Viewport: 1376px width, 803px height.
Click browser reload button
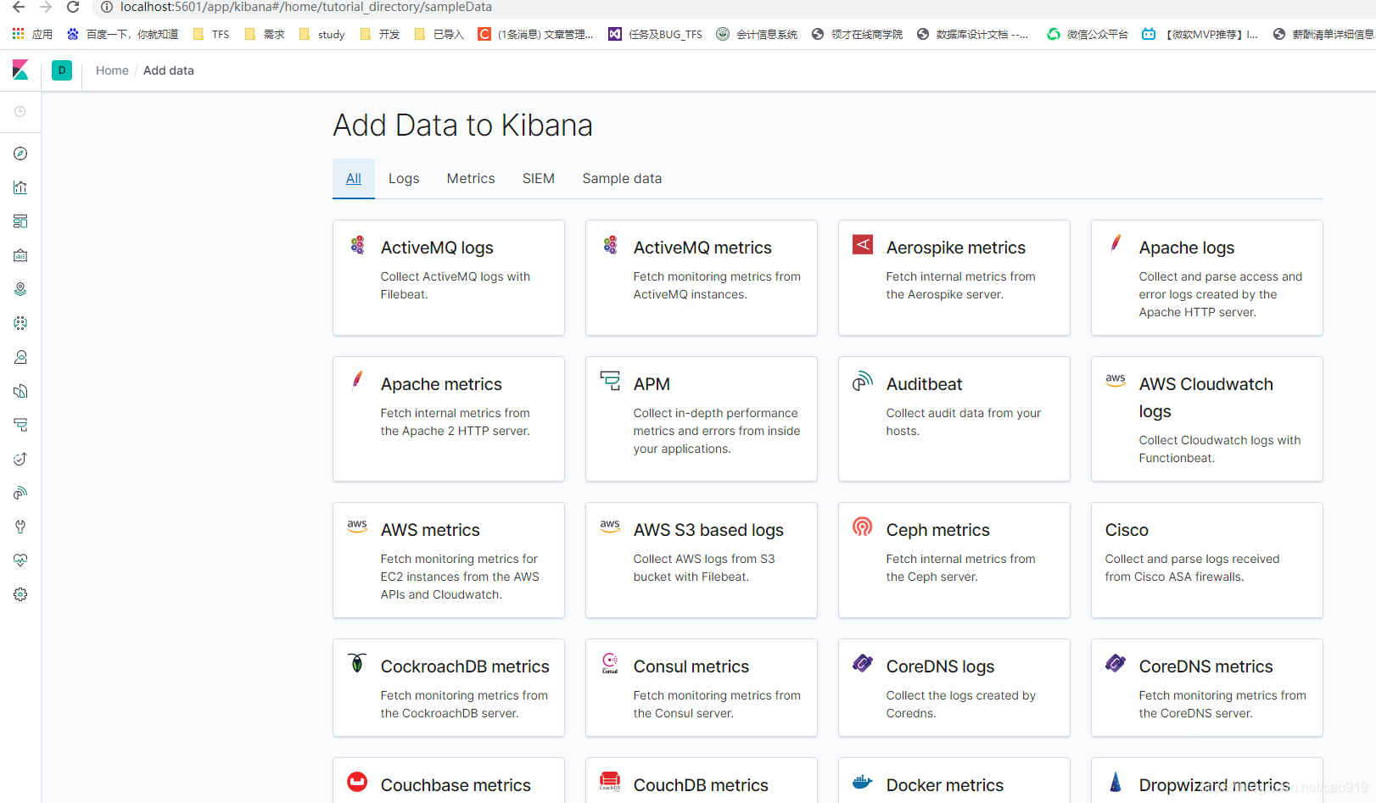(x=73, y=8)
